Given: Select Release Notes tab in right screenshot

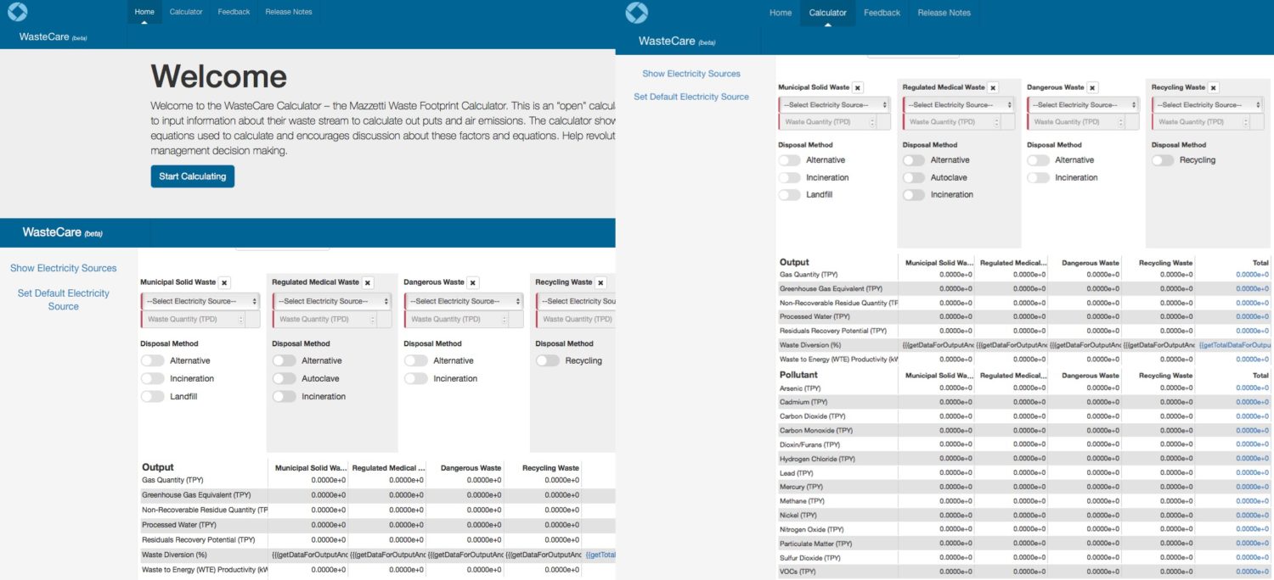Looking at the screenshot, I should (944, 13).
